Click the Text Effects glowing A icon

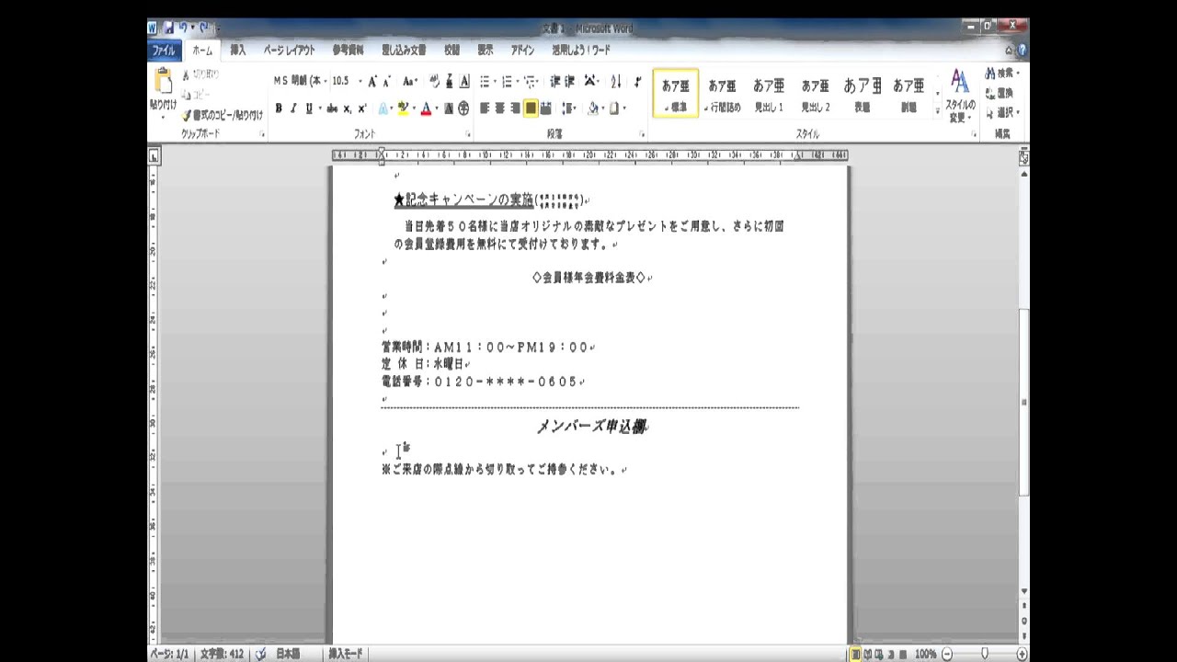384,108
